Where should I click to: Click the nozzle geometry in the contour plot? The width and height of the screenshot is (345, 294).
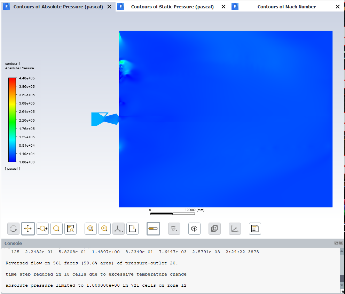pos(105,119)
